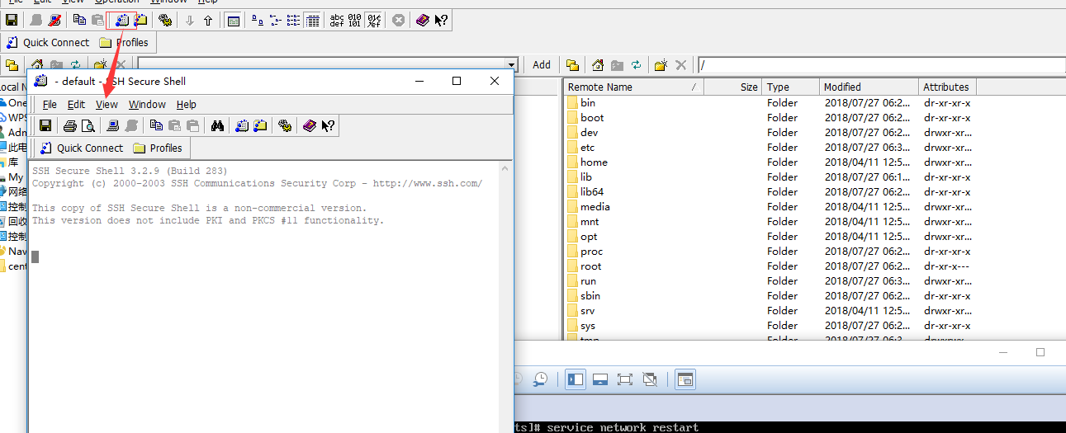
Task: Sort by Attributes column header
Action: coord(947,87)
